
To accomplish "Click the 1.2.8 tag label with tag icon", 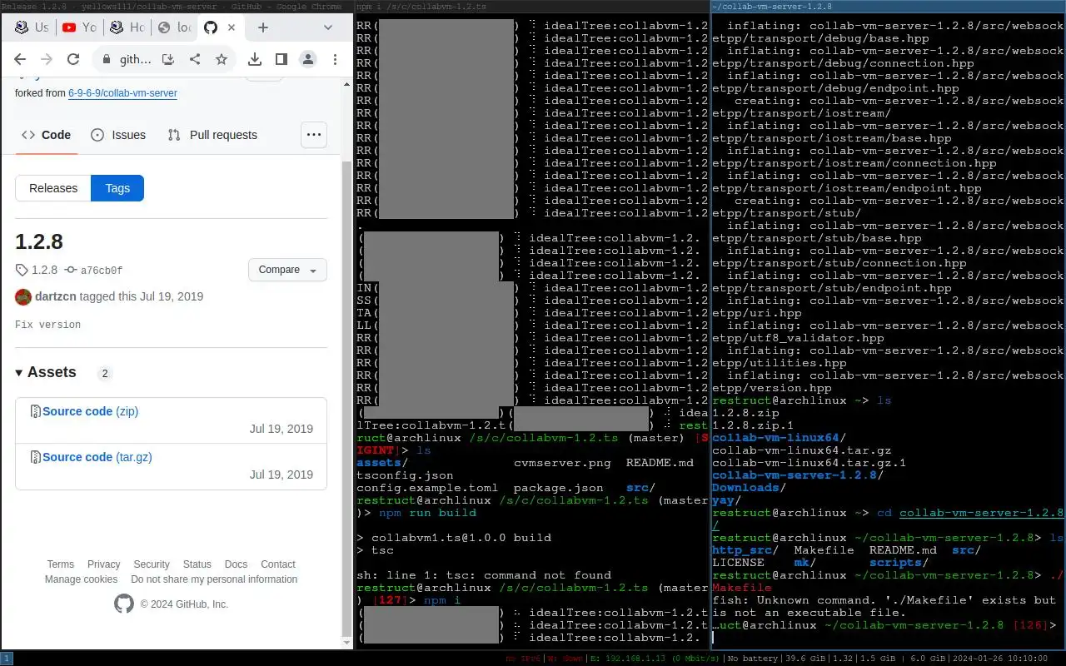I will click(37, 270).
